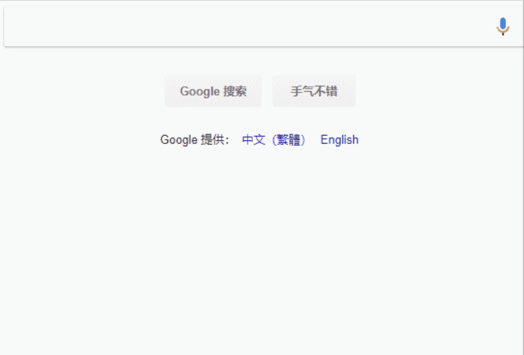The width and height of the screenshot is (524, 355).
Task: Start voice search with the mic icon
Action: click(503, 26)
